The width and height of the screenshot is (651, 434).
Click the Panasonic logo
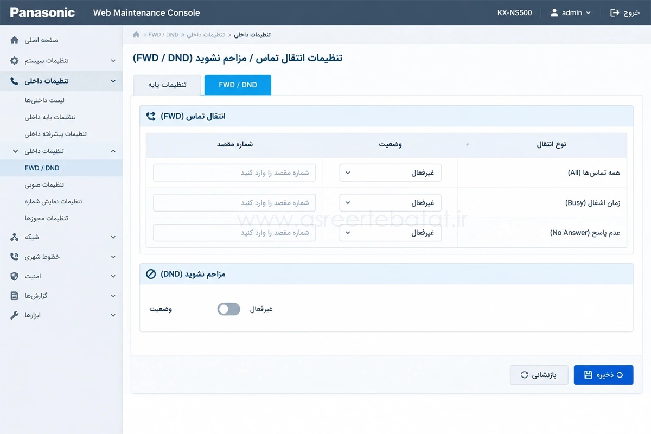(x=42, y=12)
